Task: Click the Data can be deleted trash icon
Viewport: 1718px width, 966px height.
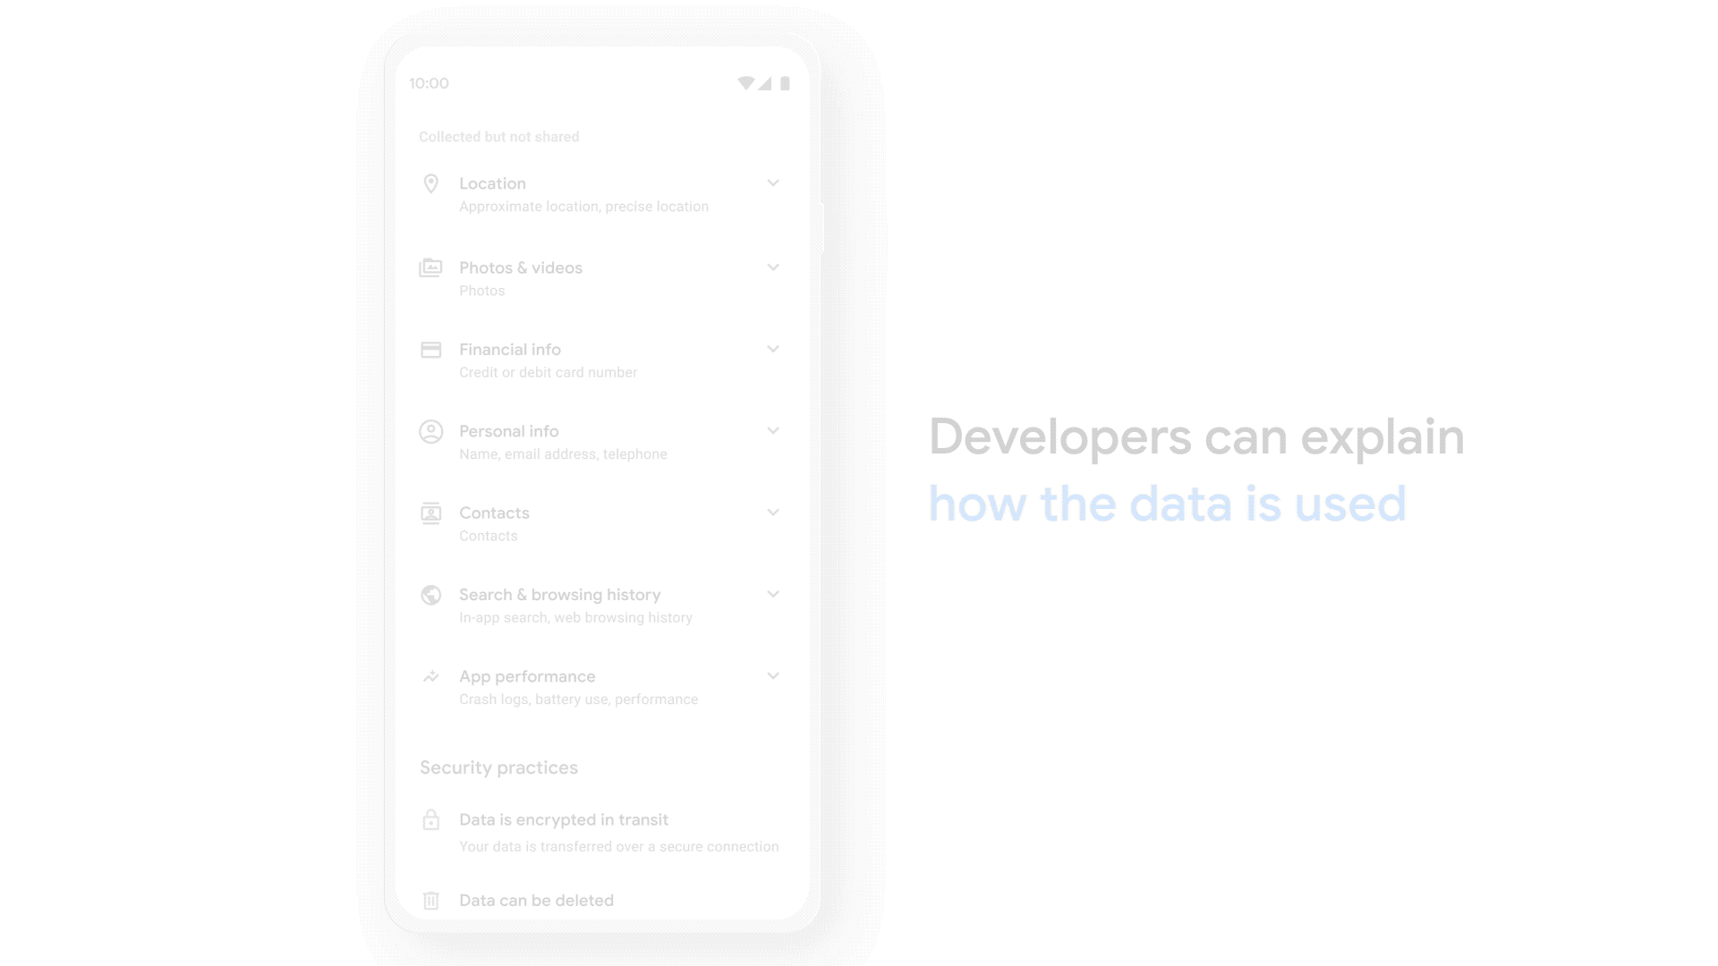Action: (x=430, y=900)
